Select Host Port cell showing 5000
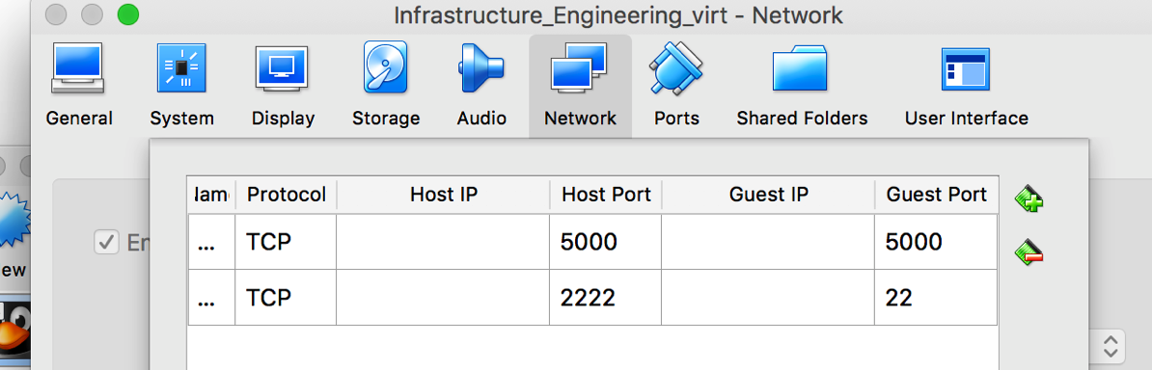The width and height of the screenshot is (1152, 370). [x=605, y=242]
